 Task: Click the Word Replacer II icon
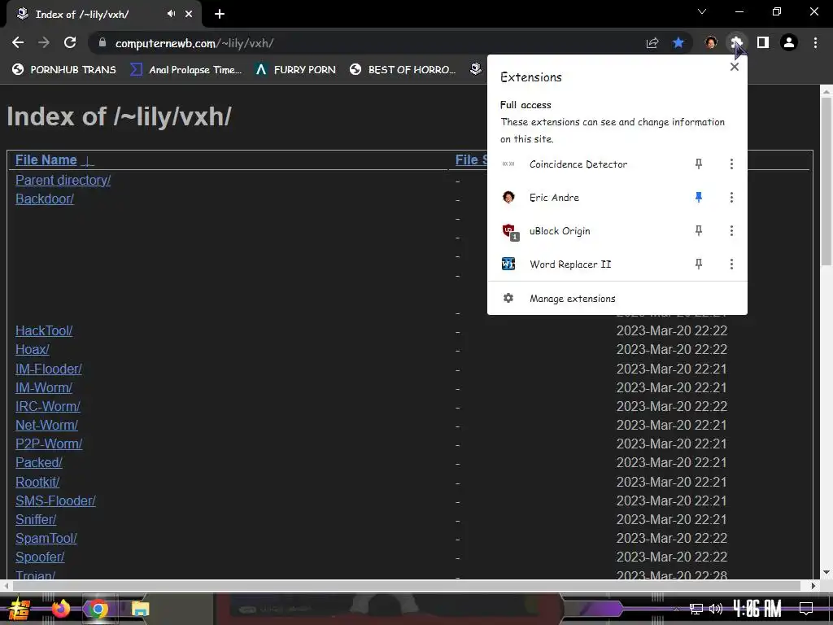click(x=508, y=264)
